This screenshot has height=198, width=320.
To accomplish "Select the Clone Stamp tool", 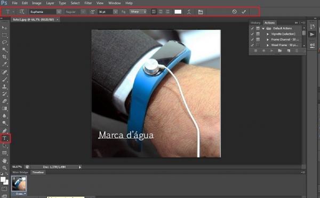I will pyautogui.click(x=4, y=86).
